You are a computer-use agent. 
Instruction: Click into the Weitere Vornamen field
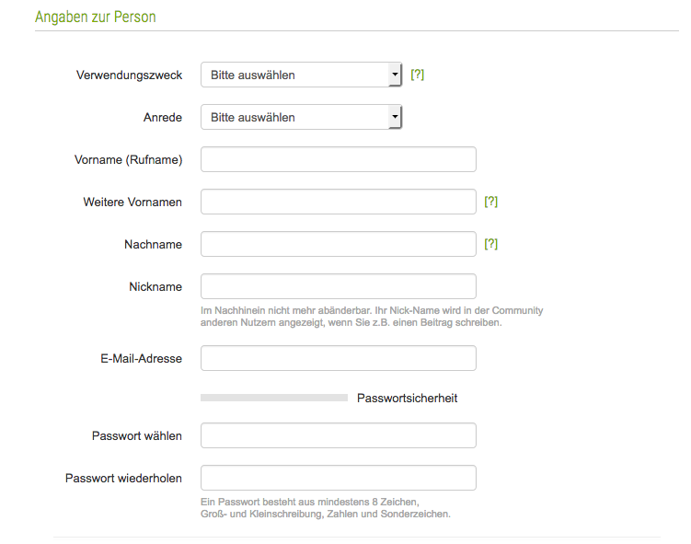pyautogui.click(x=339, y=202)
